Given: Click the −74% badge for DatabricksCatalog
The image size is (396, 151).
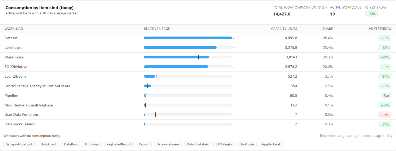Looking at the screenshot, I should pyautogui.click(x=385, y=124).
